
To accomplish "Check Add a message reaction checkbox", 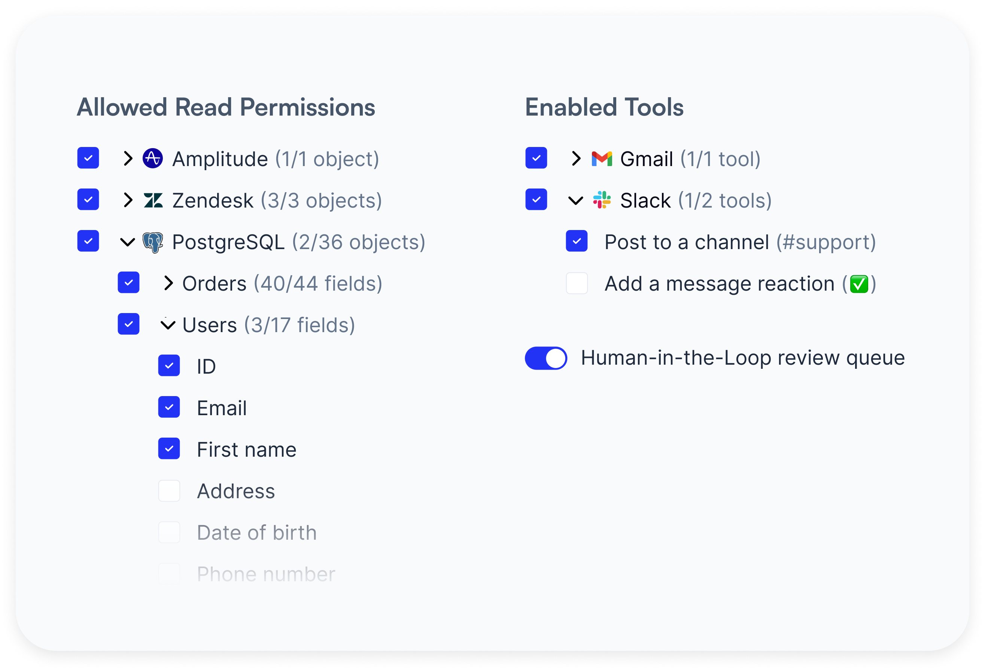I will pos(577,283).
